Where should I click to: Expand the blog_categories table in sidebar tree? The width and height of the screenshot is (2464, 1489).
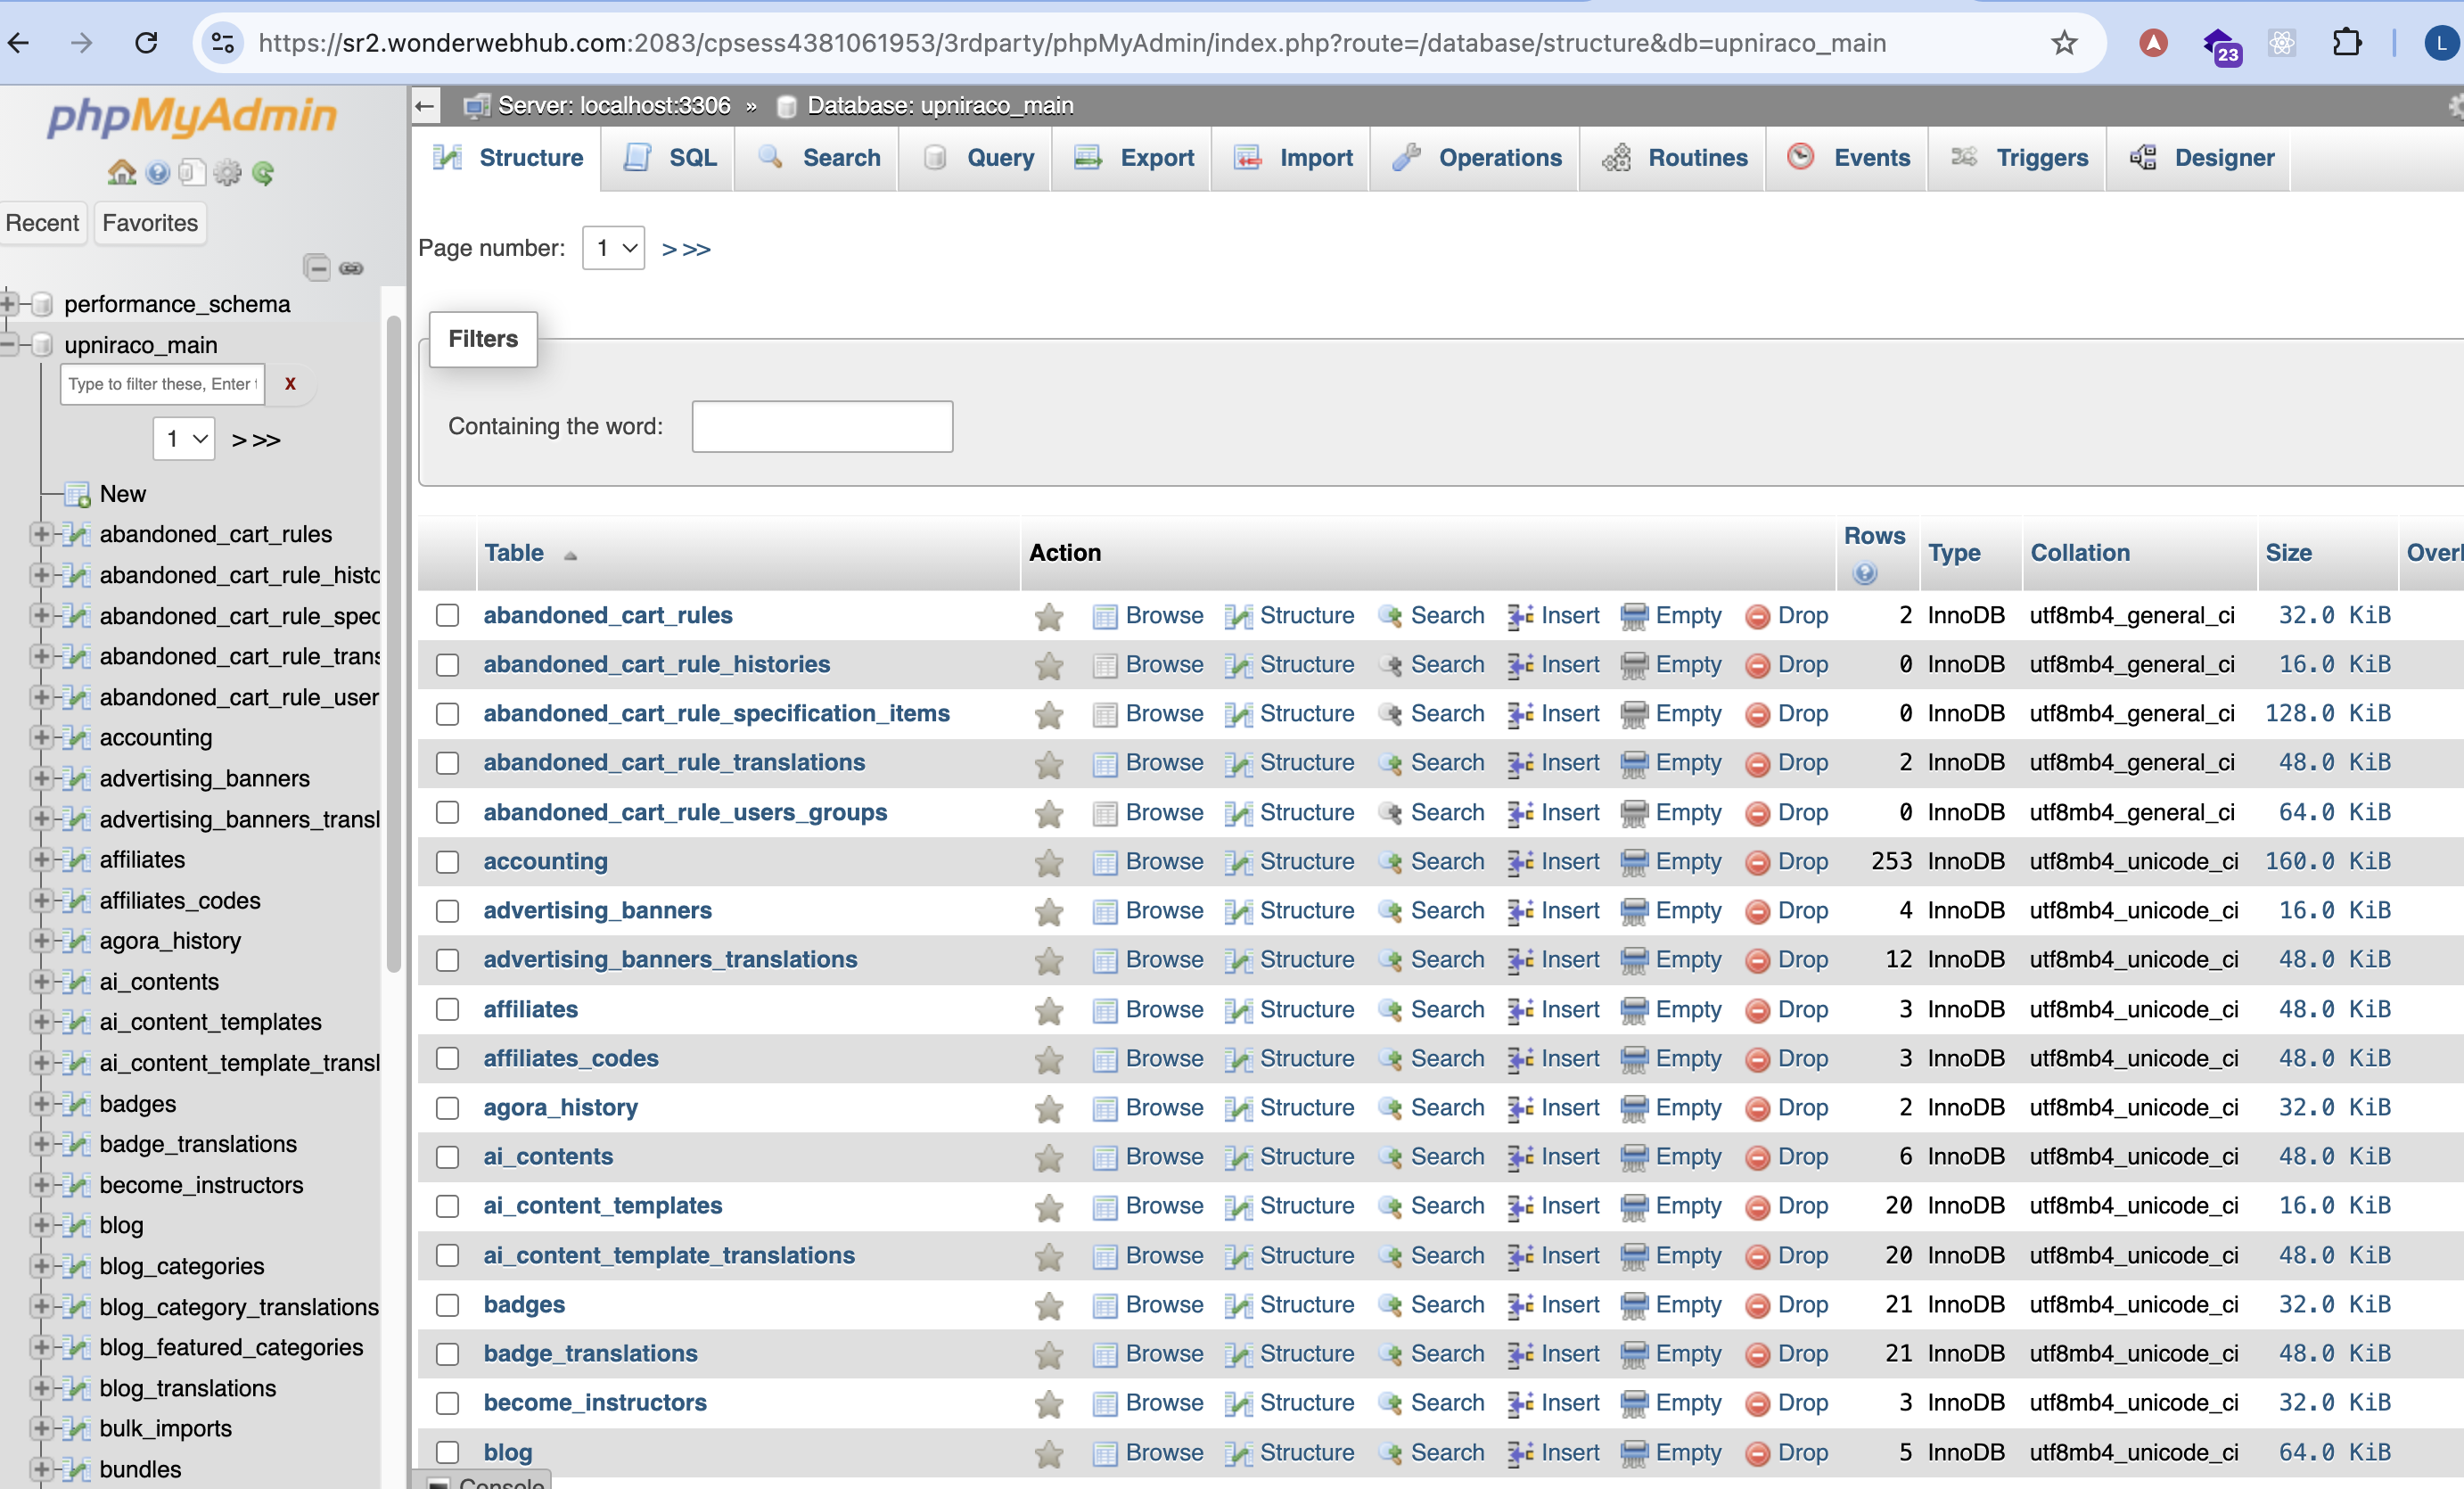[40, 1266]
